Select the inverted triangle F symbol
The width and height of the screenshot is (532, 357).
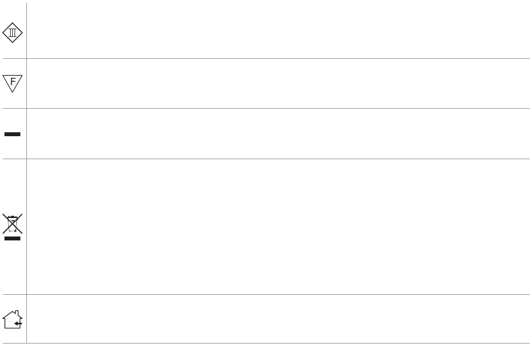tap(12, 83)
